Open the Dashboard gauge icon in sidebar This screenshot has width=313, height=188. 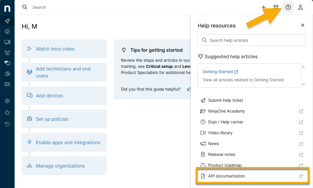(x=7, y=32)
